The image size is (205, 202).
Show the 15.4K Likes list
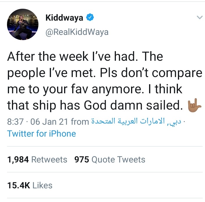[30, 185]
